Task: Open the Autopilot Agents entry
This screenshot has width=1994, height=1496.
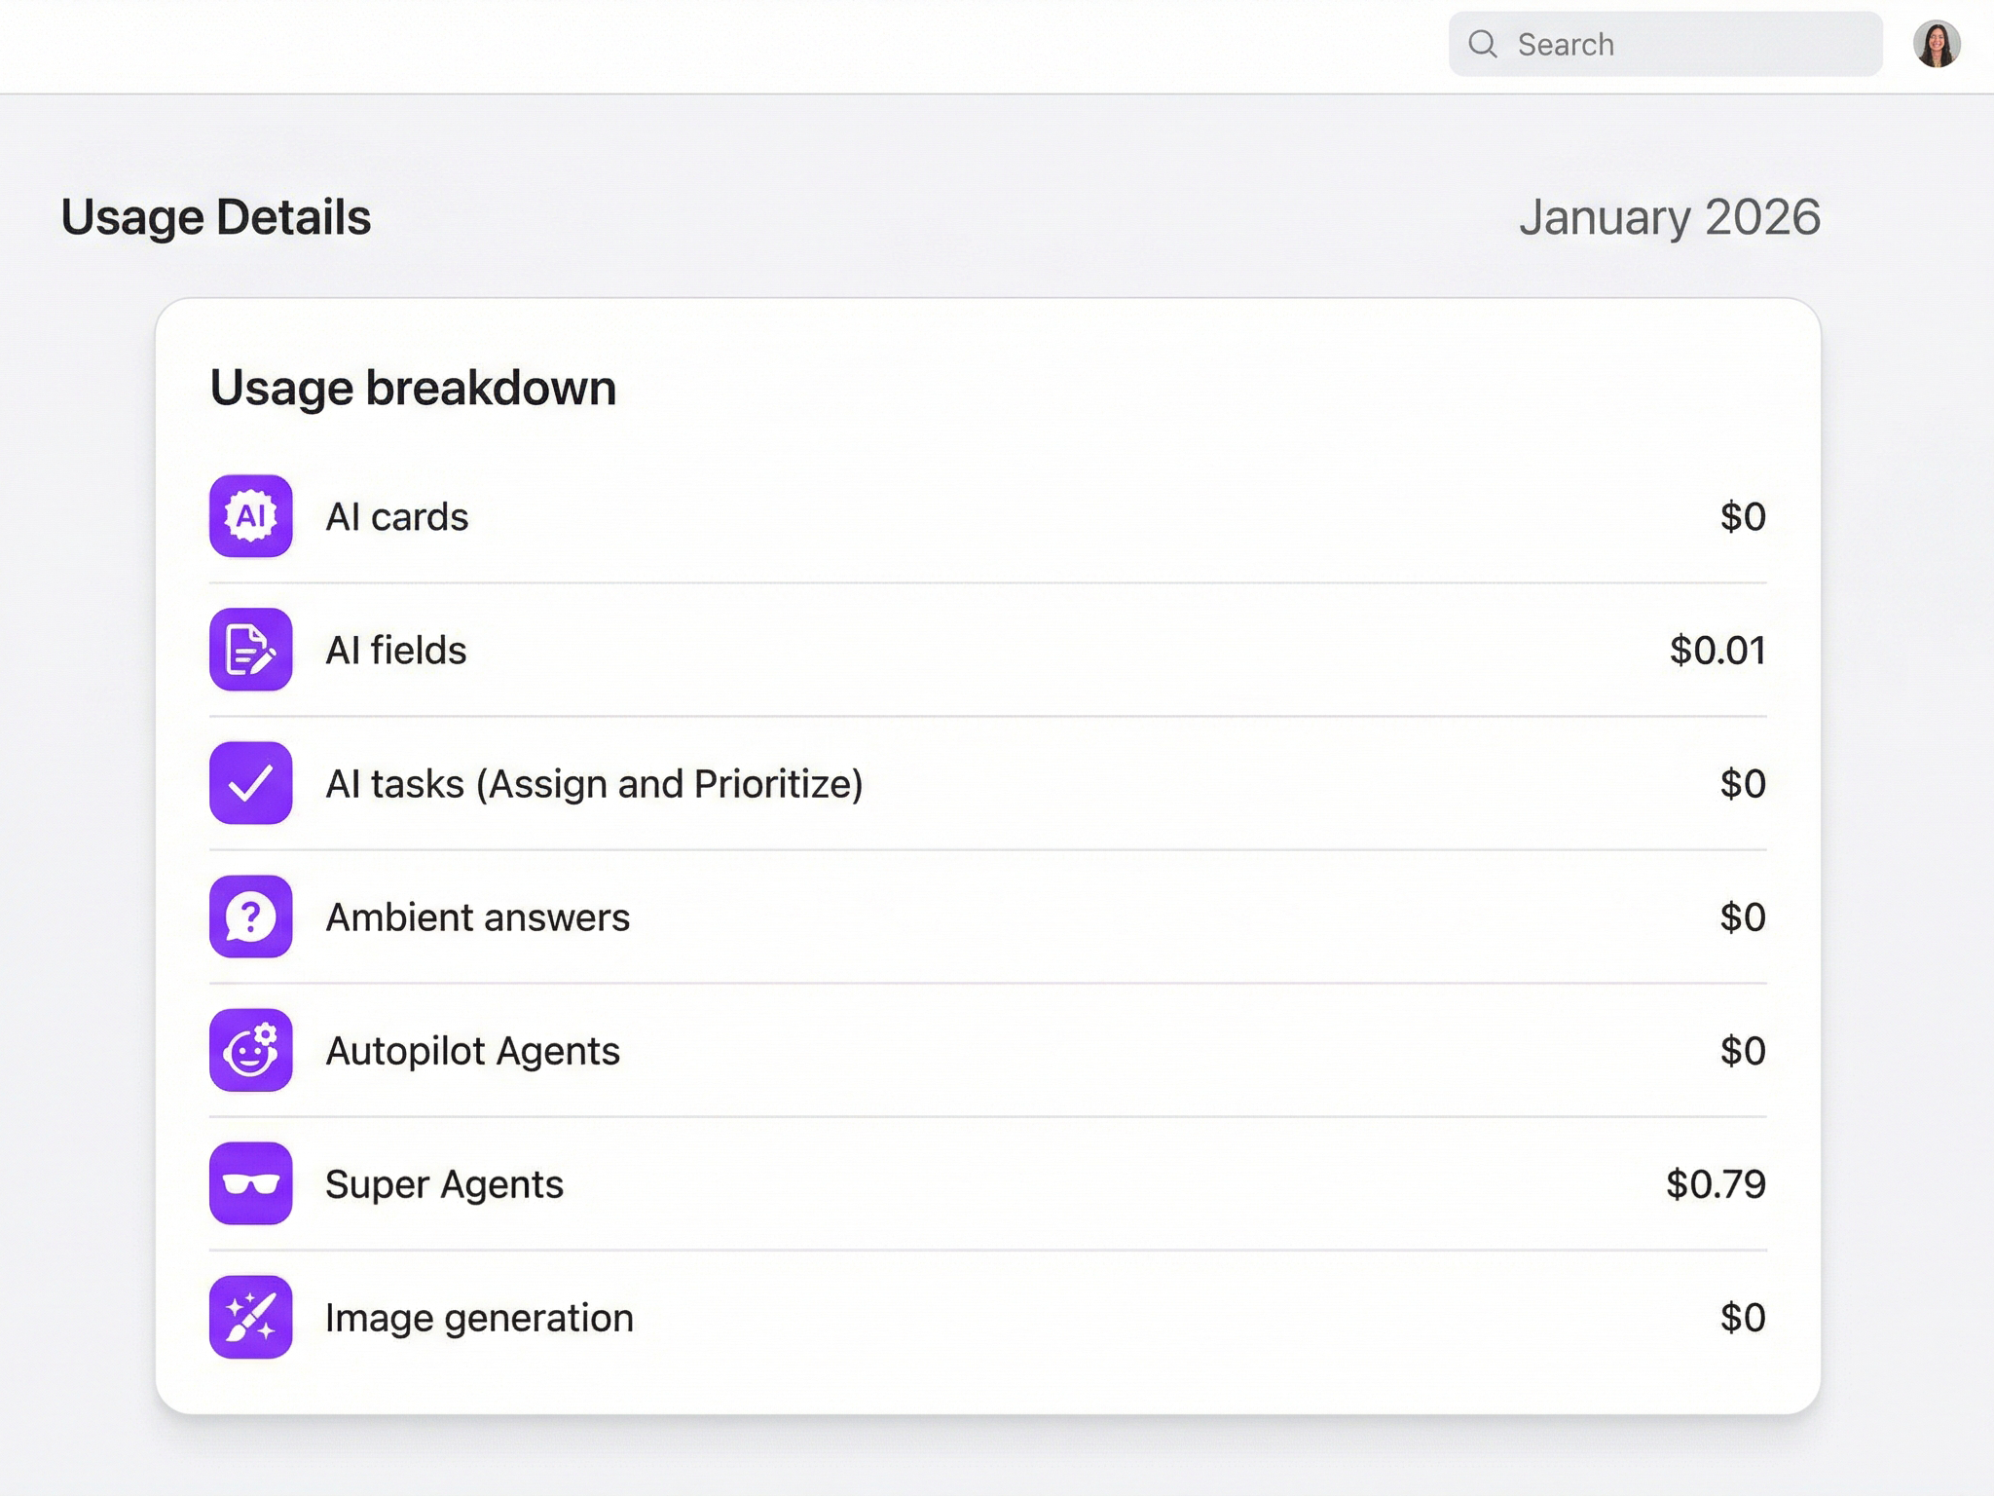Action: (472, 1051)
